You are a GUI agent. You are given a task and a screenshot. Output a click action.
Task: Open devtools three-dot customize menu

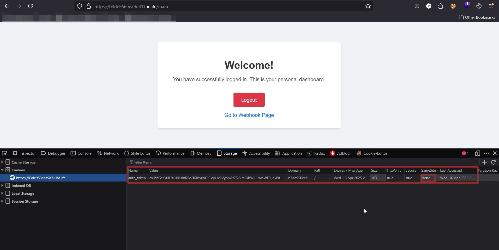(486, 153)
